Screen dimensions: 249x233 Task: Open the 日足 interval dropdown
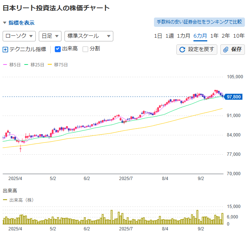point(50,36)
